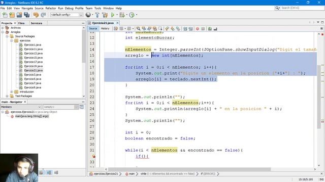The height and width of the screenshot is (182, 325).
Task: Click the green Run Project play icon
Action: [113, 15]
